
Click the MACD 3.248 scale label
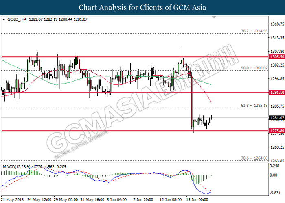[274, 166]
